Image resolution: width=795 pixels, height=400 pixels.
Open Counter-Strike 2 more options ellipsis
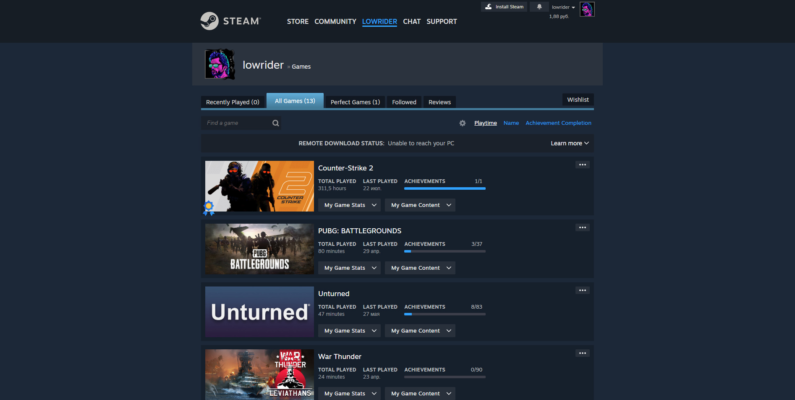coord(583,165)
